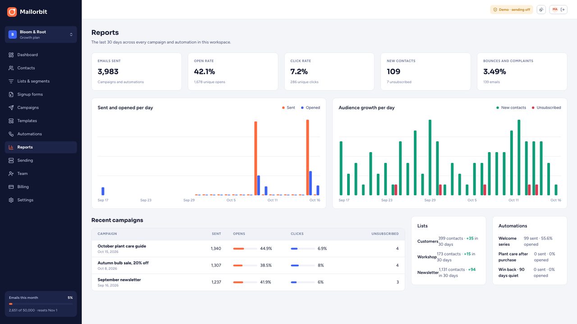Go to the Team page

click(41, 174)
